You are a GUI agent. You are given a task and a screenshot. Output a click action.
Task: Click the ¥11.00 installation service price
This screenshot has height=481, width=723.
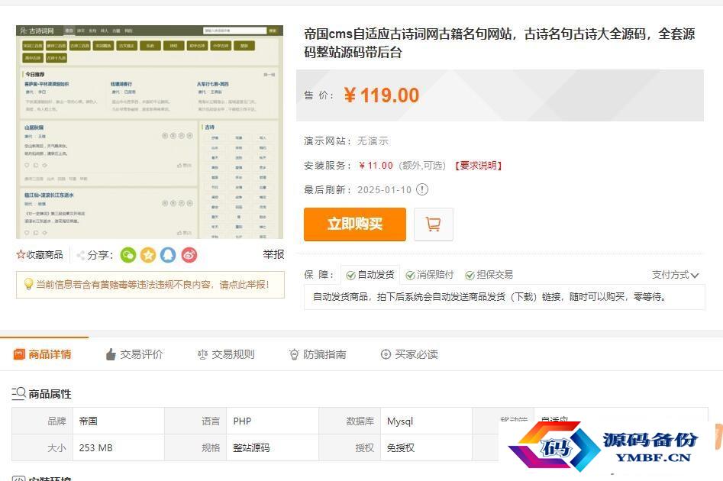click(x=376, y=166)
